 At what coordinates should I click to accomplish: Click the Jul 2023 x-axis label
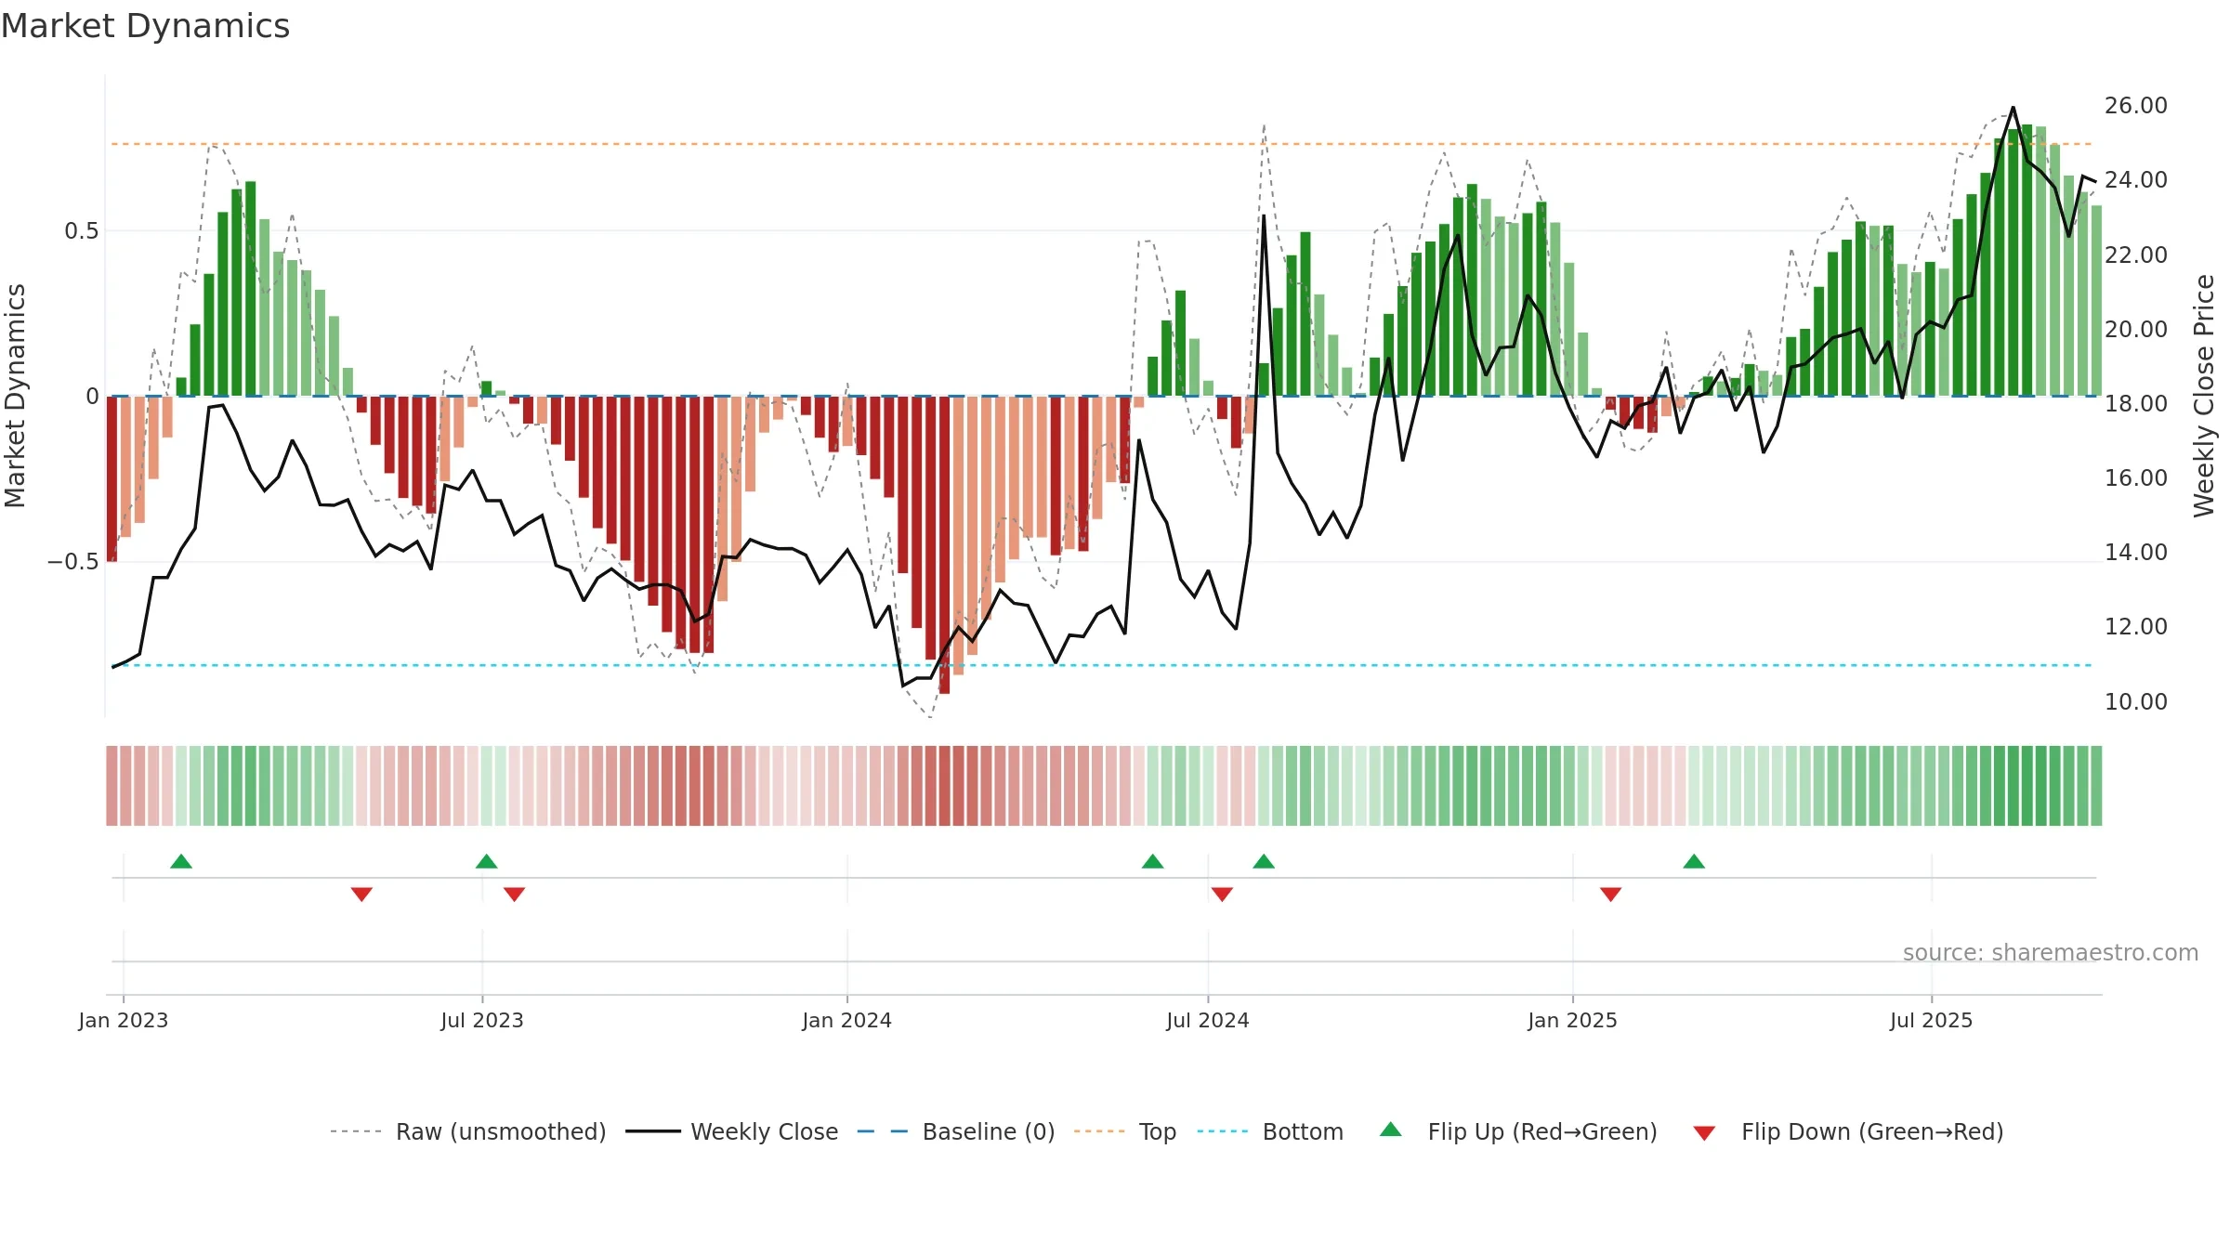click(482, 1020)
